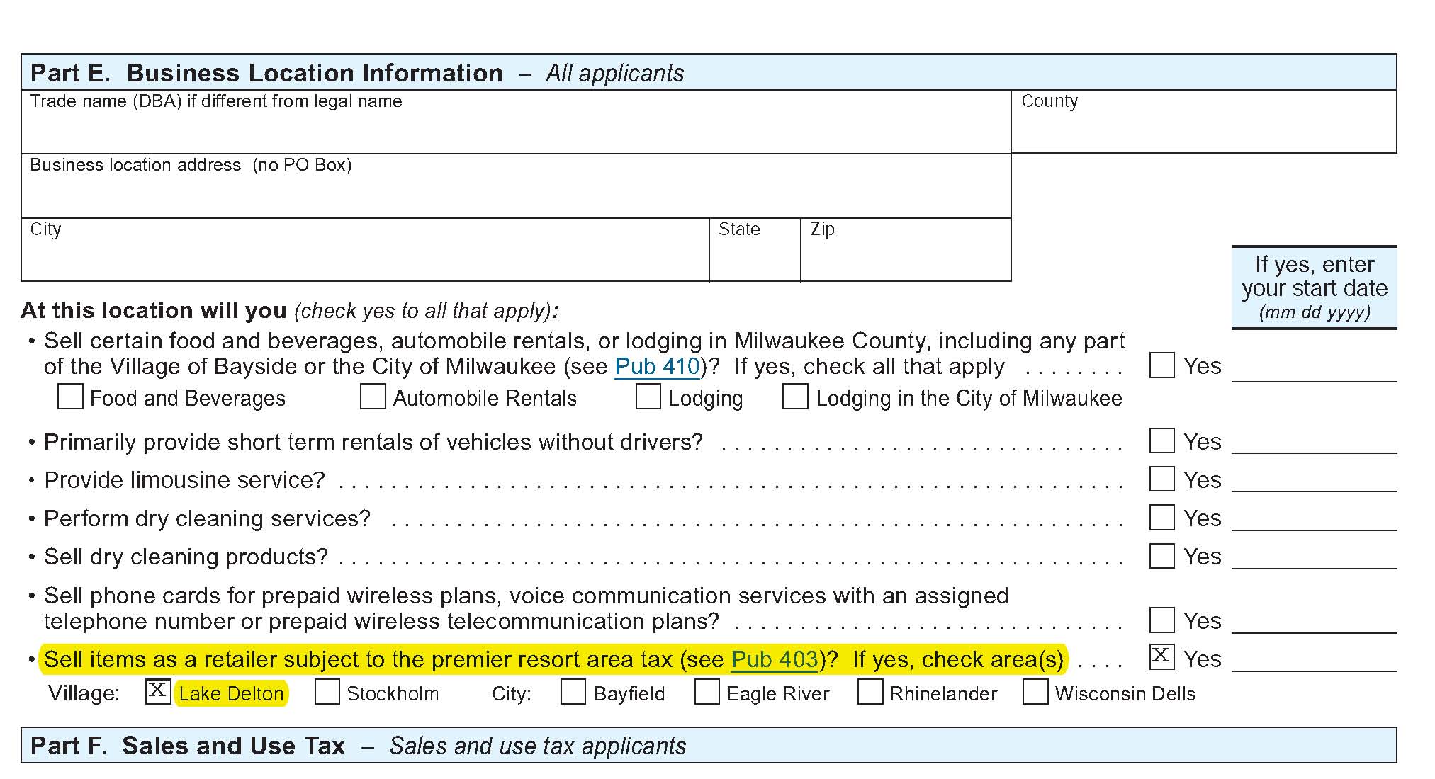This screenshot has height=779, width=1435.
Task: Check Yes for dry cleaning services
Action: pos(1161,518)
